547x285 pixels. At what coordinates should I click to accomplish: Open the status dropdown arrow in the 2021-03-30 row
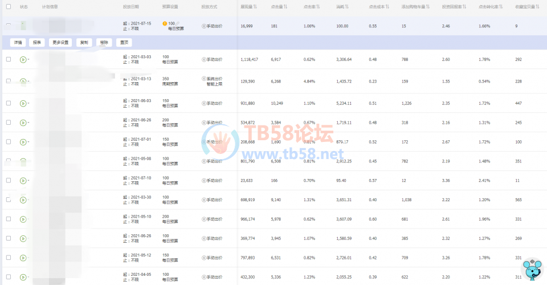(x=28, y=200)
